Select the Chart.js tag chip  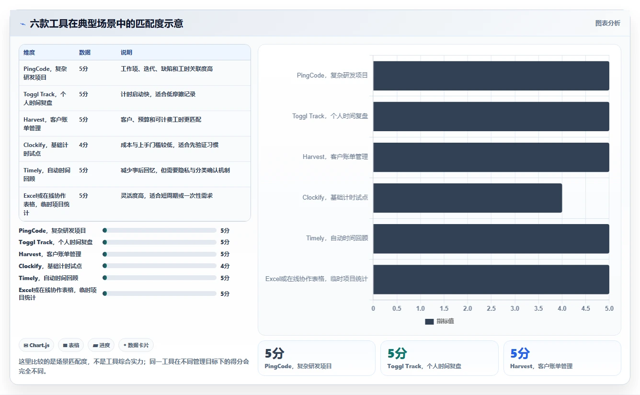[x=37, y=345]
